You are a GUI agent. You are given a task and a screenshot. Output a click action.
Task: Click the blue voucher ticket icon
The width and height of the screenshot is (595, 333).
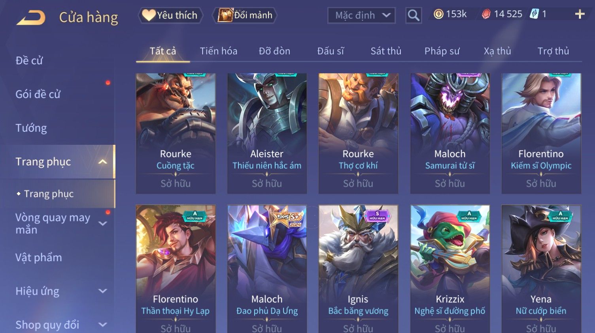534,14
